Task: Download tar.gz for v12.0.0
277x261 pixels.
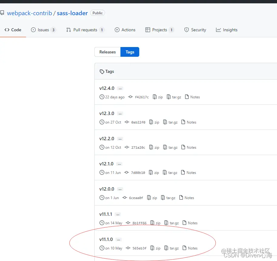Action: [168, 198]
